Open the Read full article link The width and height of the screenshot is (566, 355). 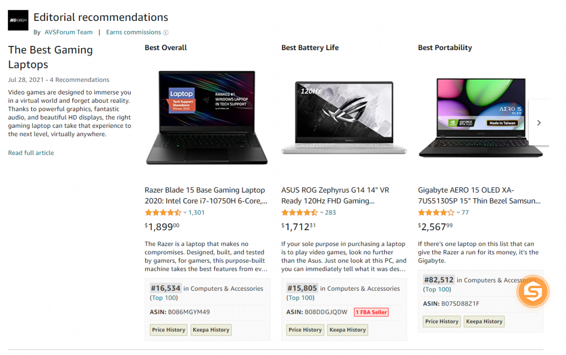click(31, 153)
